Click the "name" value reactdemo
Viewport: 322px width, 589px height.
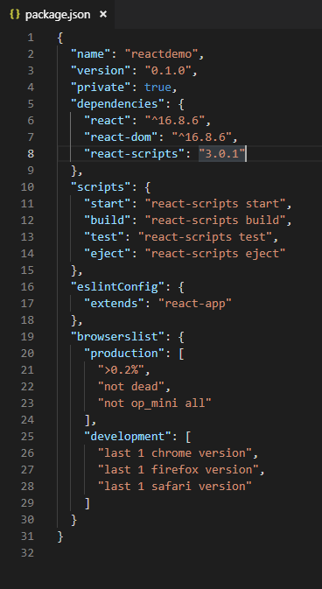(164, 54)
